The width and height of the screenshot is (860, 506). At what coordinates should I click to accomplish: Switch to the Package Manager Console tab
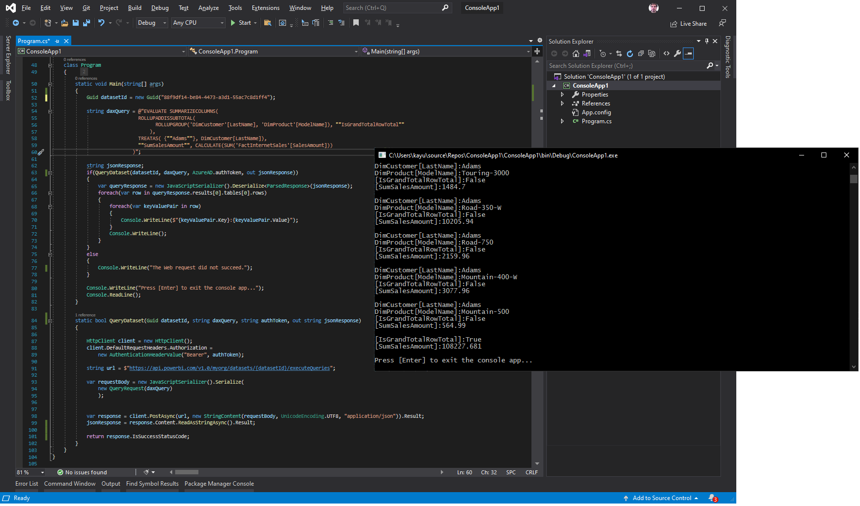pyautogui.click(x=219, y=484)
